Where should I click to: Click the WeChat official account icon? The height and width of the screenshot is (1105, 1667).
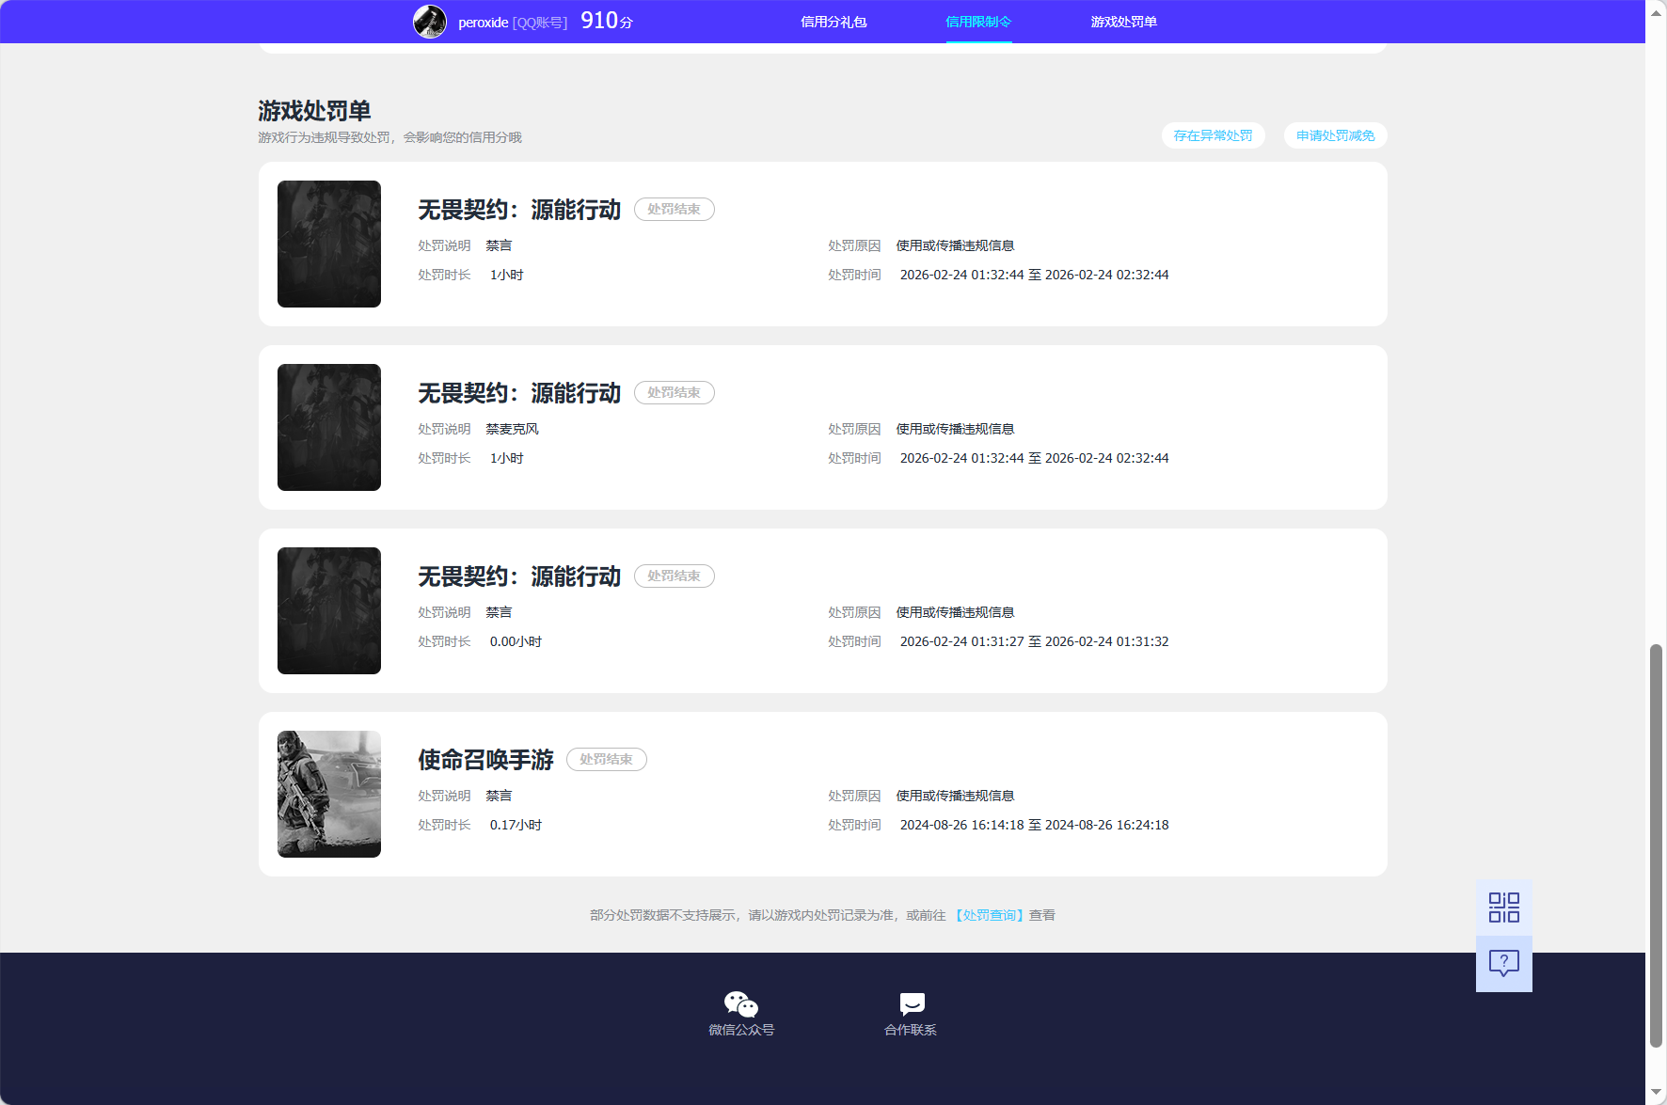click(x=741, y=1004)
